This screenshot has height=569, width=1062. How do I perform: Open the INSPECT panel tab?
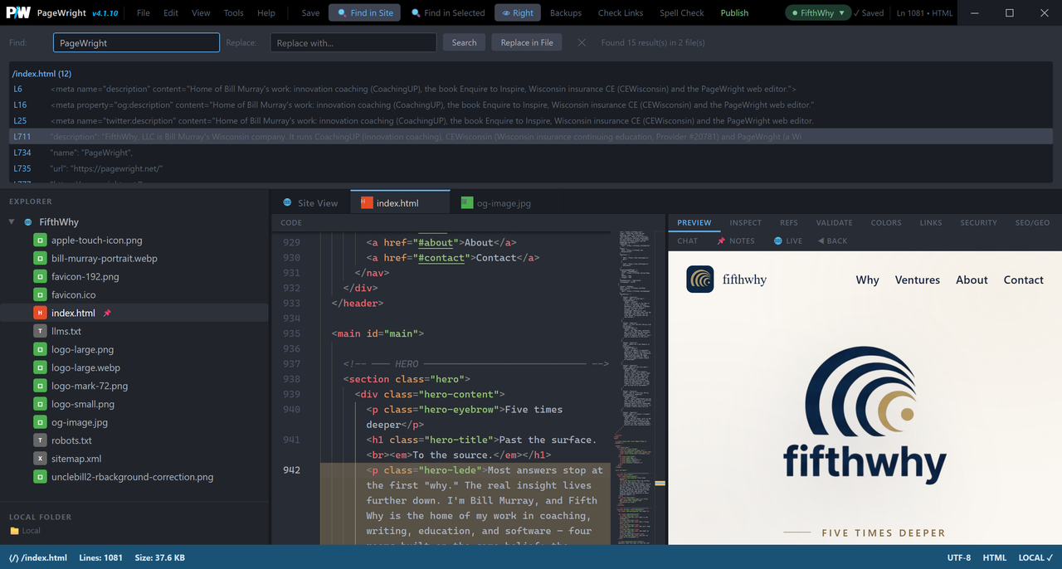pos(745,222)
